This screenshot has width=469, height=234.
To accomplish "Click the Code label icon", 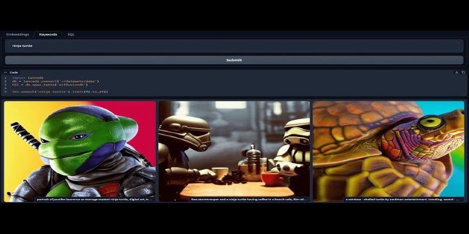I will click(x=5, y=73).
